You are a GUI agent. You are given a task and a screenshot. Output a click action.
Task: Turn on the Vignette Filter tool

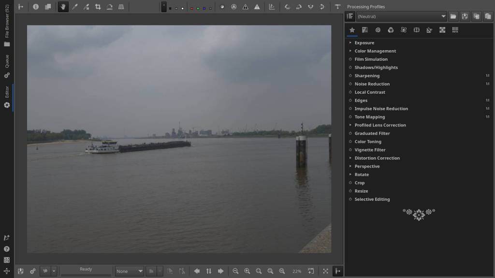pyautogui.click(x=350, y=150)
